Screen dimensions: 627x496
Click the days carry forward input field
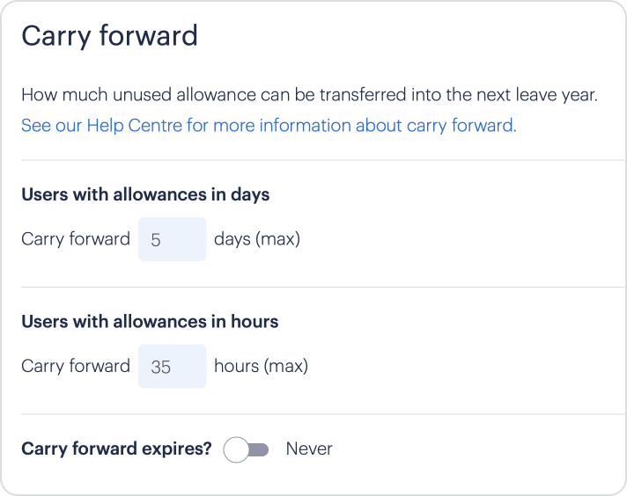173,239
